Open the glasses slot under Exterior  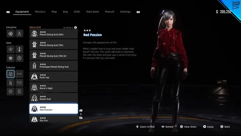pyautogui.click(x=19, y=74)
